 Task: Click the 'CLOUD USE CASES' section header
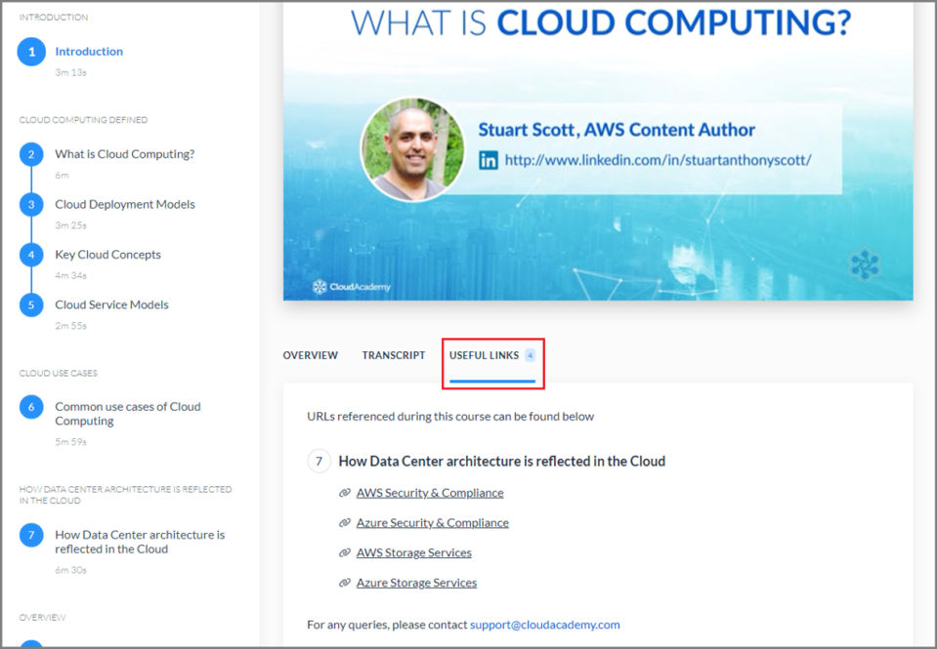[58, 374]
